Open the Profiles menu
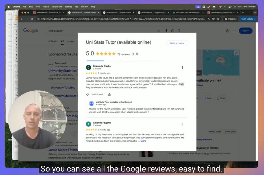 coord(68,7)
